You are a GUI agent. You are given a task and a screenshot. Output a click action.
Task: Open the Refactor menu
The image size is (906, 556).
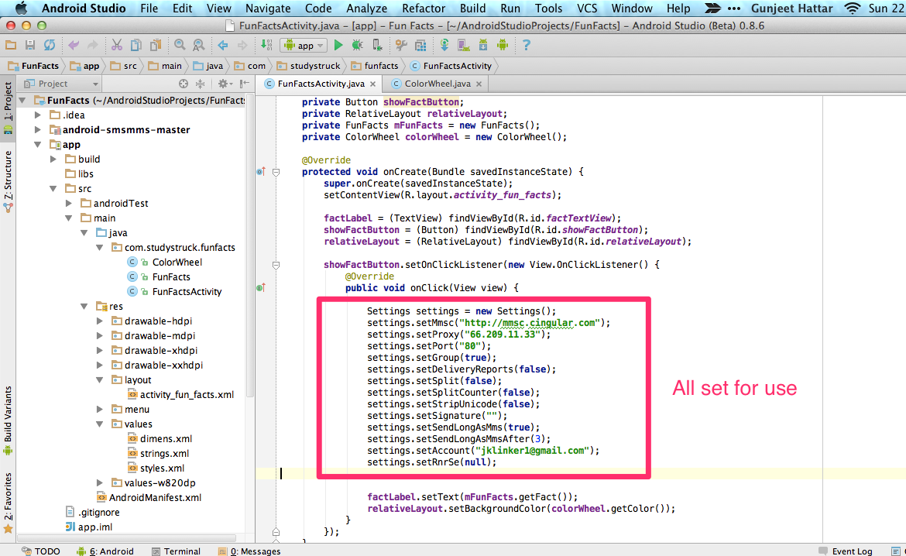424,9
